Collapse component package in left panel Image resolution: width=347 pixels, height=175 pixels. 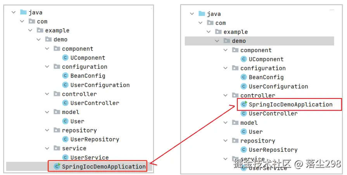pos(47,49)
